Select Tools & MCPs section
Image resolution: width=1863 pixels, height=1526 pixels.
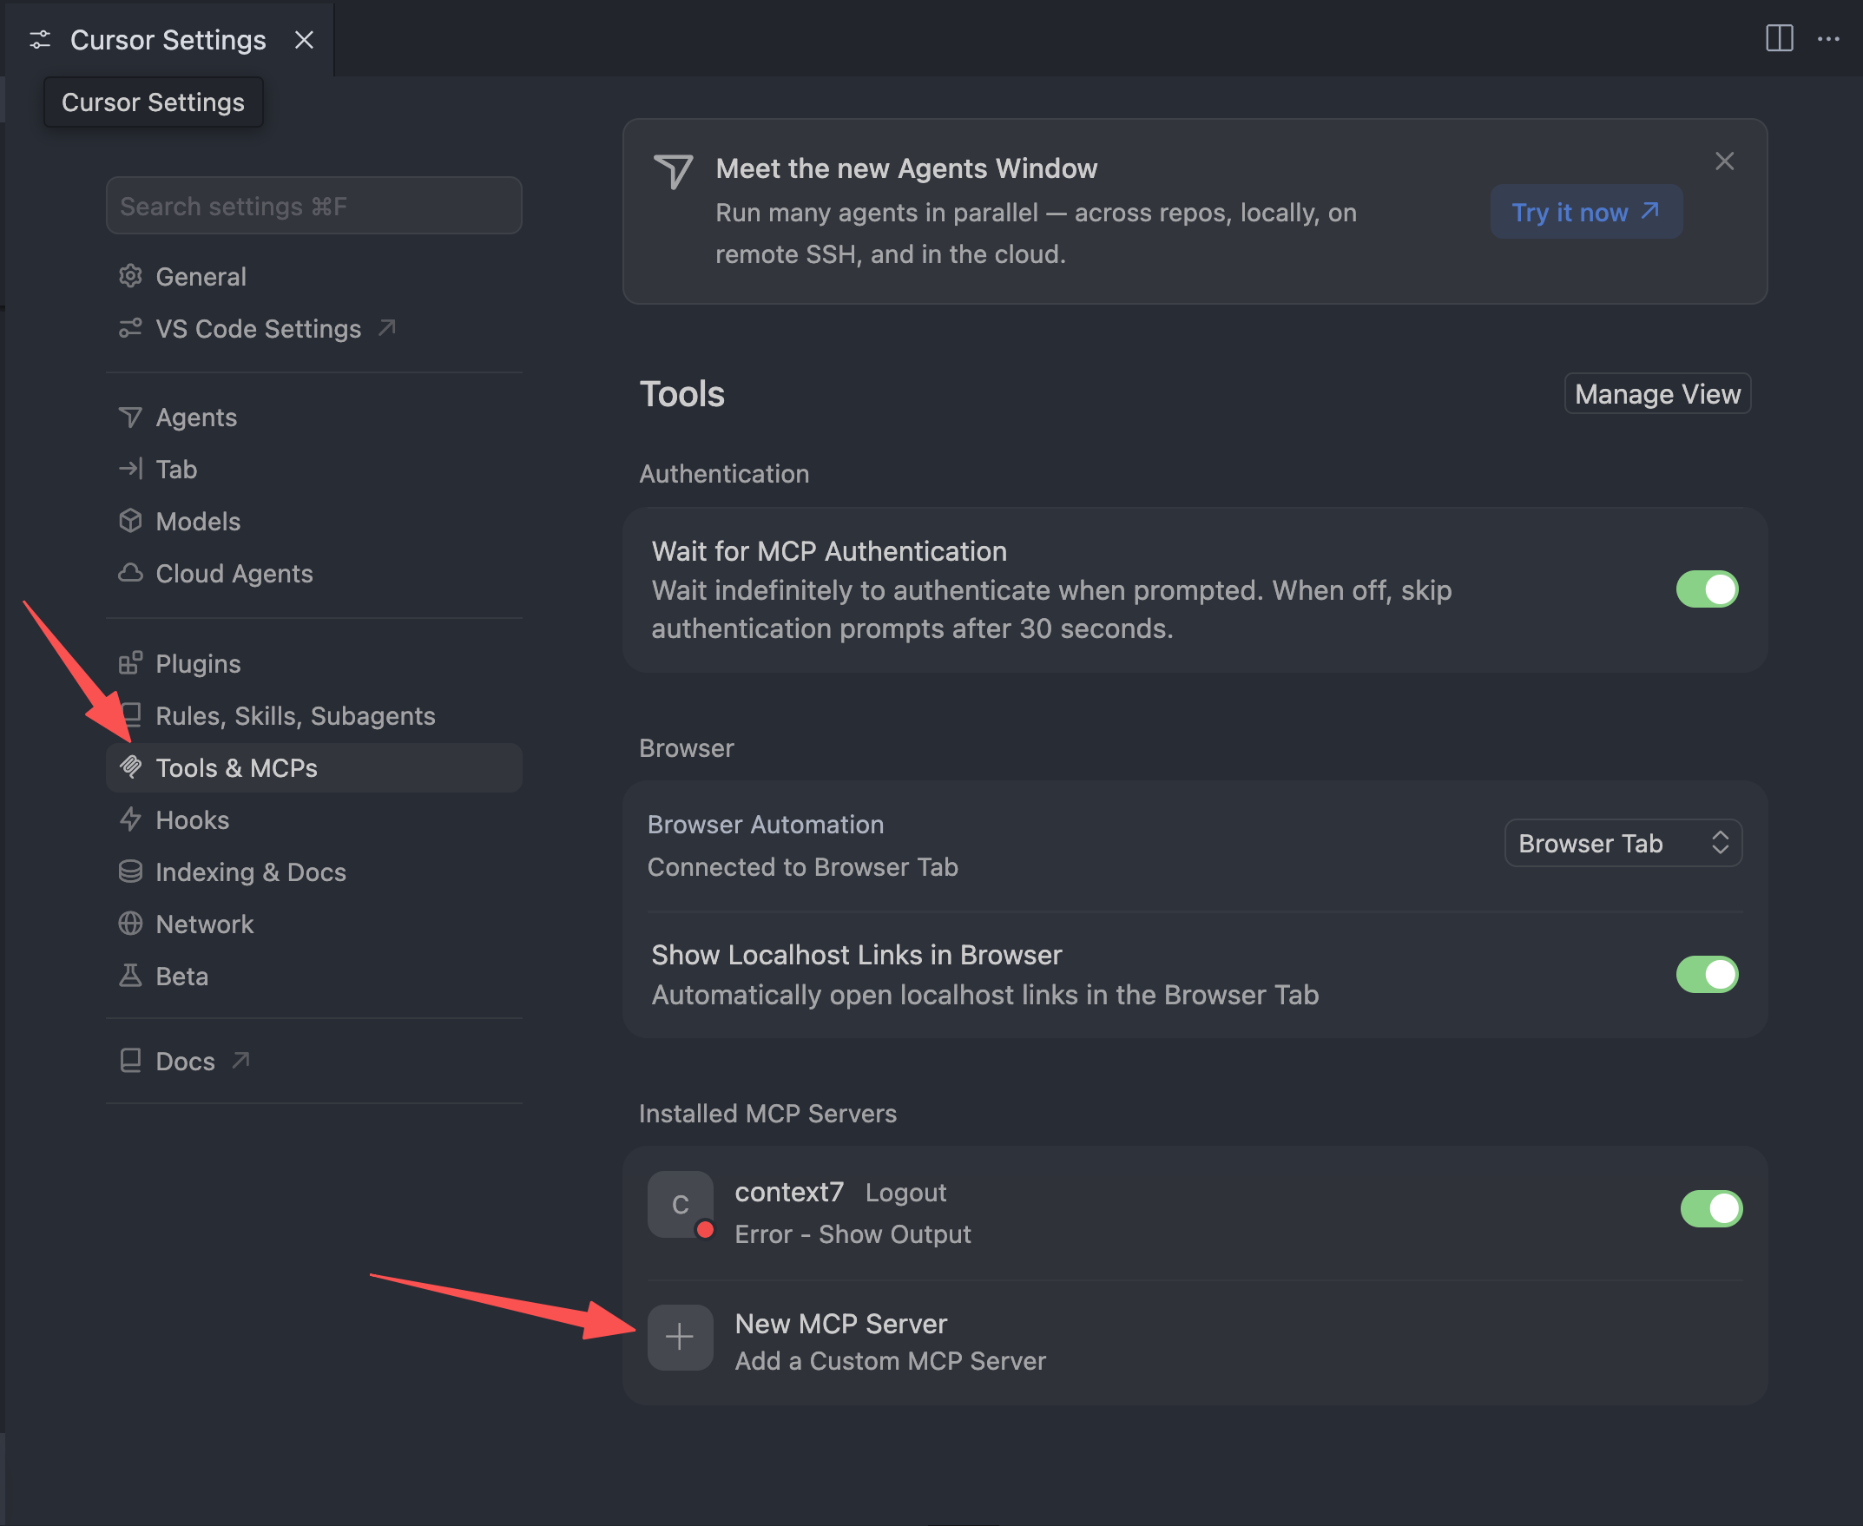click(x=314, y=767)
